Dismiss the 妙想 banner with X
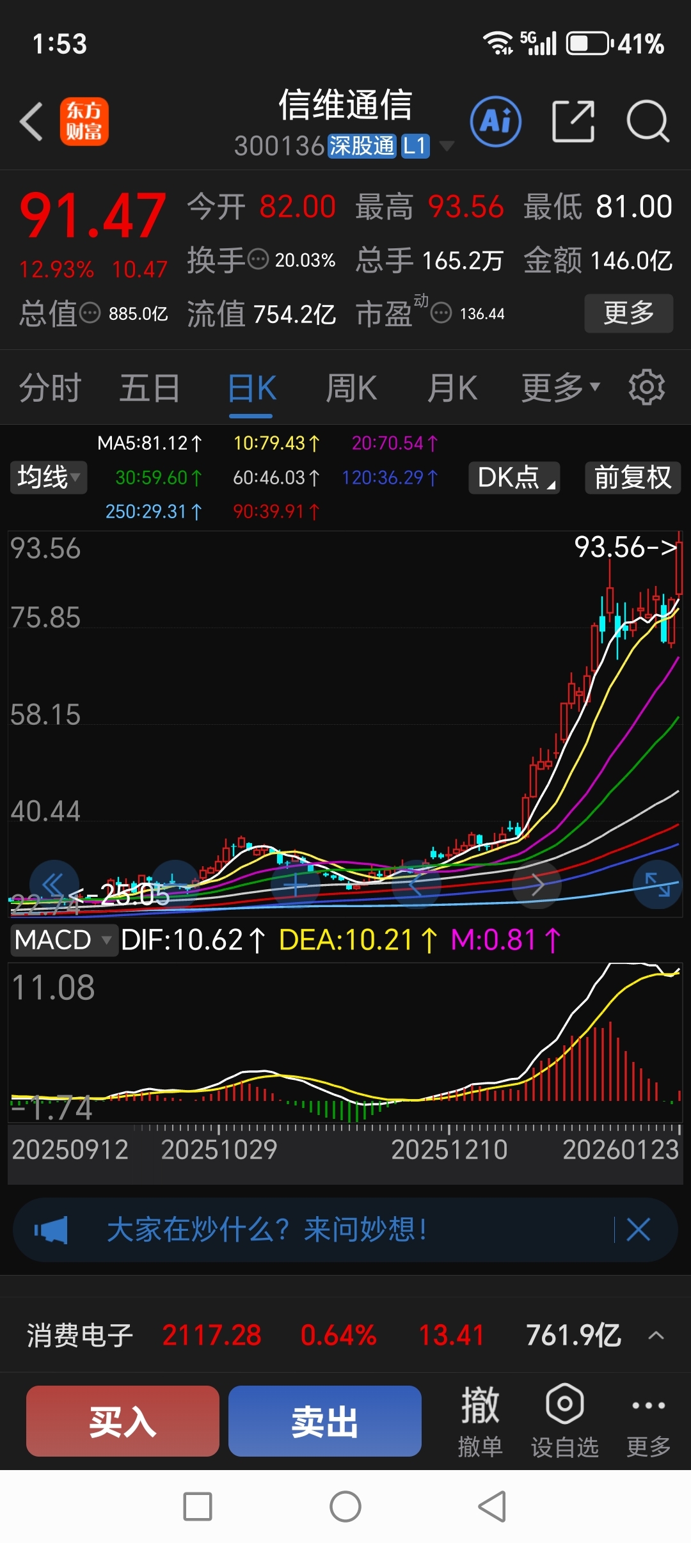The image size is (691, 1543). pos(639,1230)
